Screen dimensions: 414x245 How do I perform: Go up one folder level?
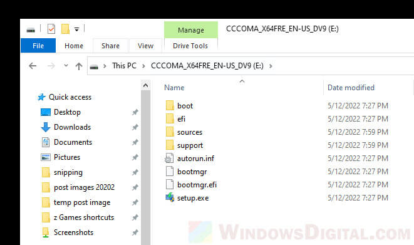[x=79, y=66]
